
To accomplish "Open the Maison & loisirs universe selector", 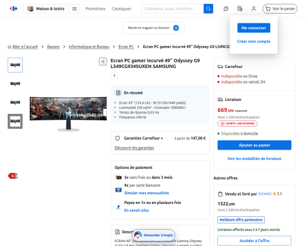I will pos(45,8).
